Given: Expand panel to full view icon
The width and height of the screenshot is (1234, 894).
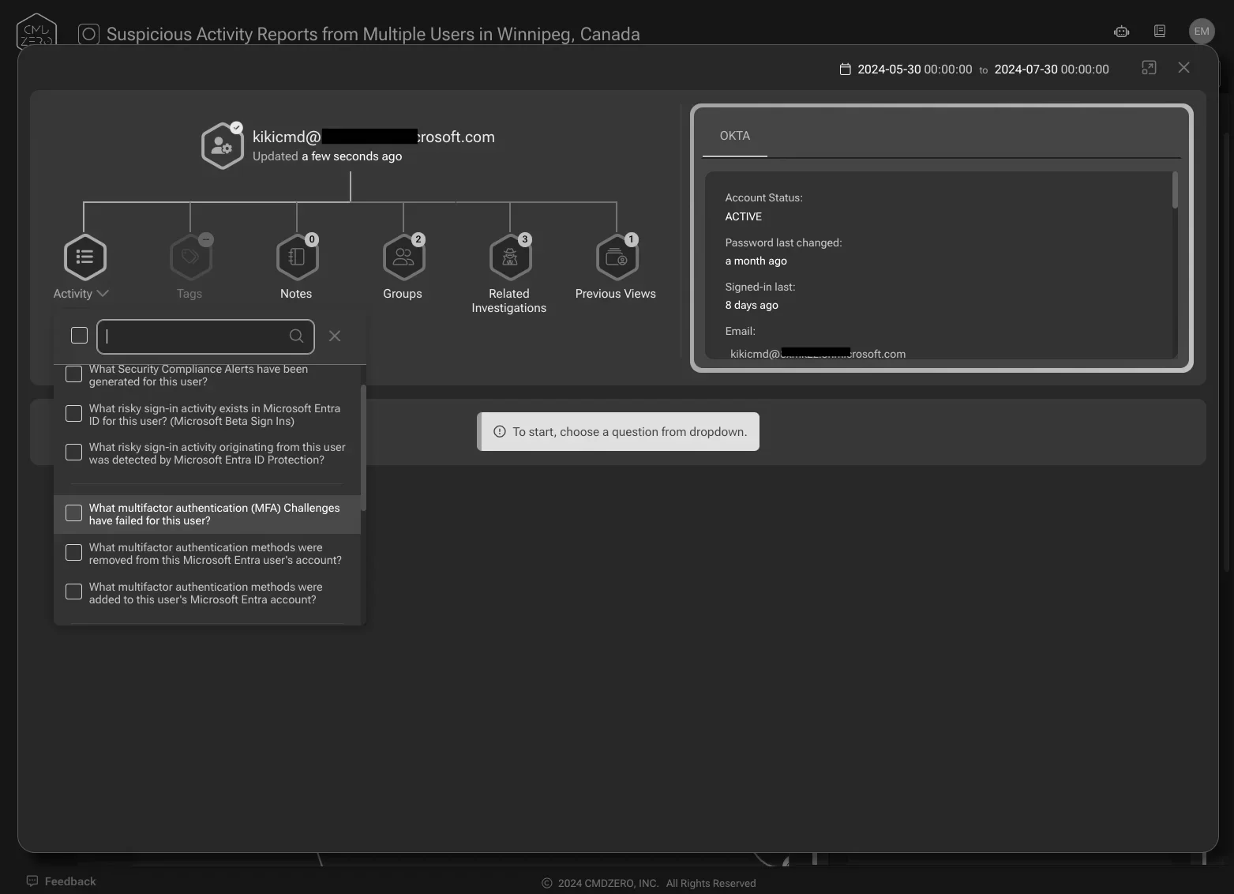Looking at the screenshot, I should click(1149, 68).
